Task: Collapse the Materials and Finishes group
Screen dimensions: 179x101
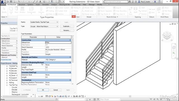Action: [x=70, y=57]
